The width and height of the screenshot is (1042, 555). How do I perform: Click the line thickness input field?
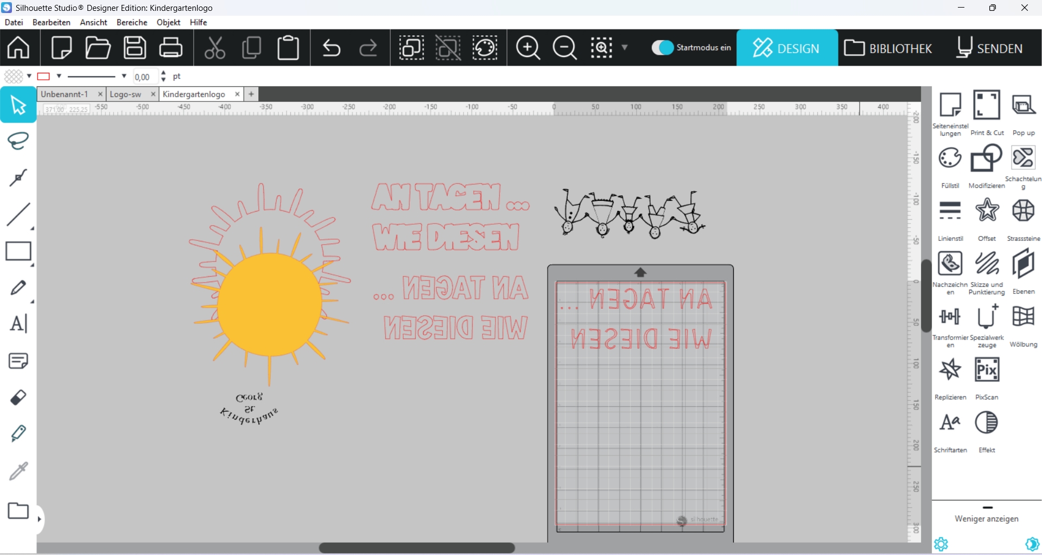click(x=145, y=76)
